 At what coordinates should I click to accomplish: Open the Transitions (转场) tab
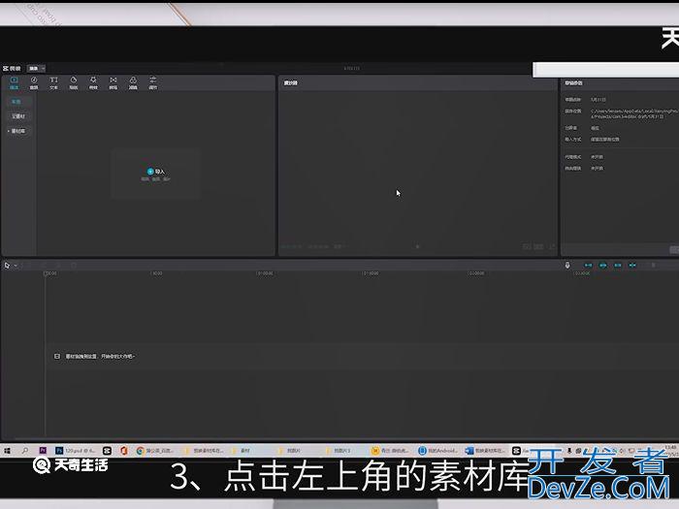tap(113, 82)
